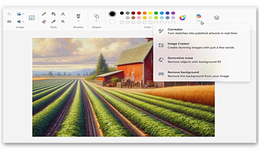Select the Text tool

click(63, 14)
